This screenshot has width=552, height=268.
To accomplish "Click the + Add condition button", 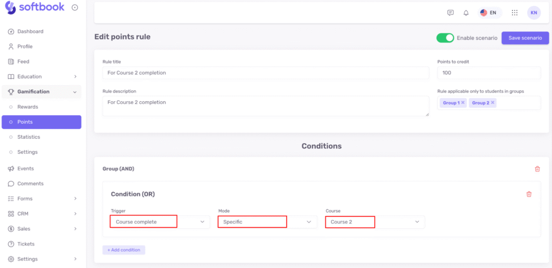I will coord(123,250).
